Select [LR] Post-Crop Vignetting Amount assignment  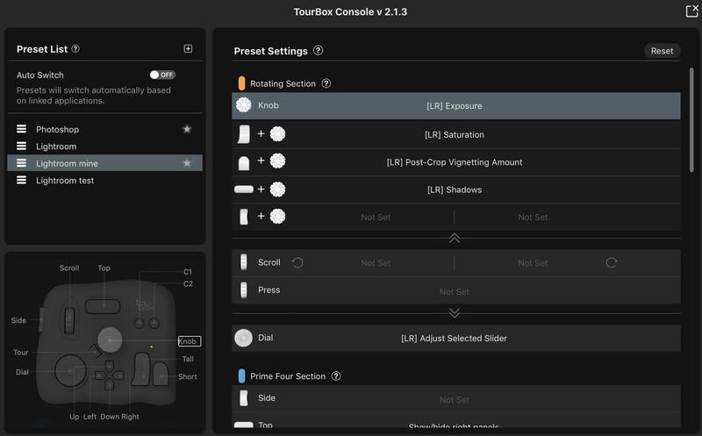[455, 162]
